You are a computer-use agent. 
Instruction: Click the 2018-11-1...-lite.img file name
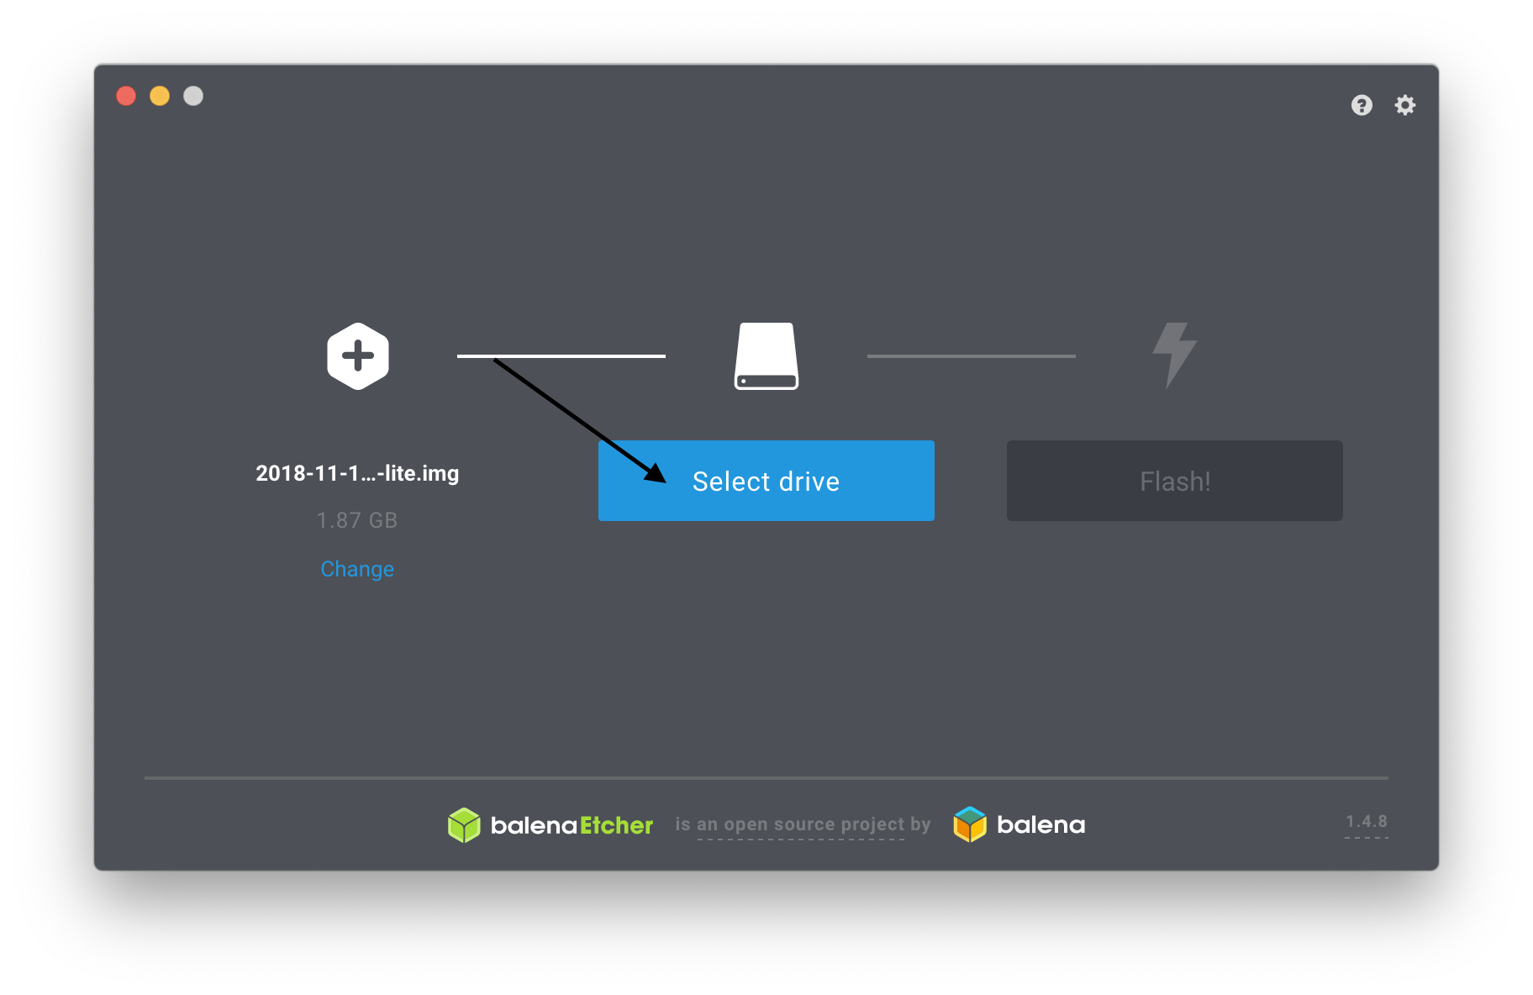(357, 473)
